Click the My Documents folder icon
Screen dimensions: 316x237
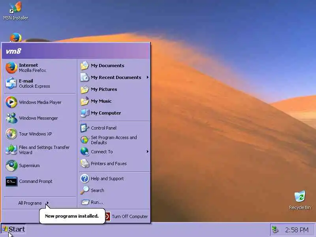pos(85,66)
